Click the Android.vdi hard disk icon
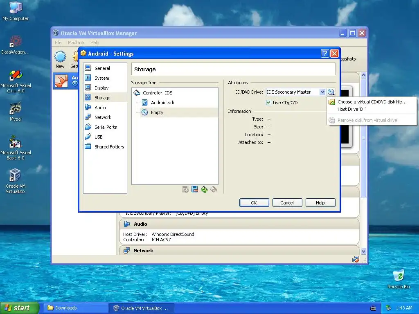Image resolution: width=419 pixels, height=314 pixels. (144, 103)
